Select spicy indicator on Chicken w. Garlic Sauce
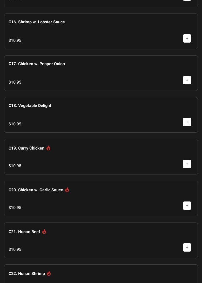 (67, 190)
